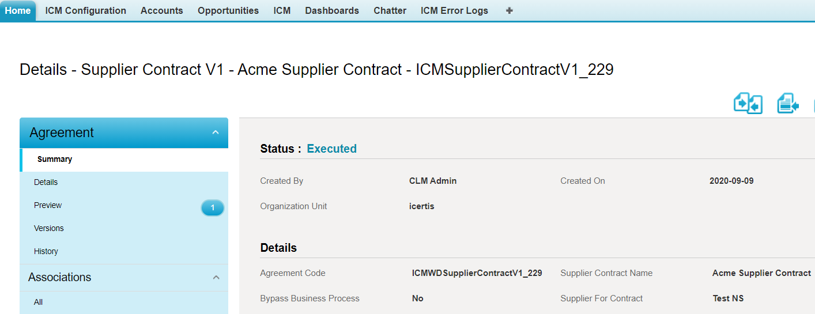Open the ICM Configuration tab
The width and height of the screenshot is (815, 314).
(85, 10)
